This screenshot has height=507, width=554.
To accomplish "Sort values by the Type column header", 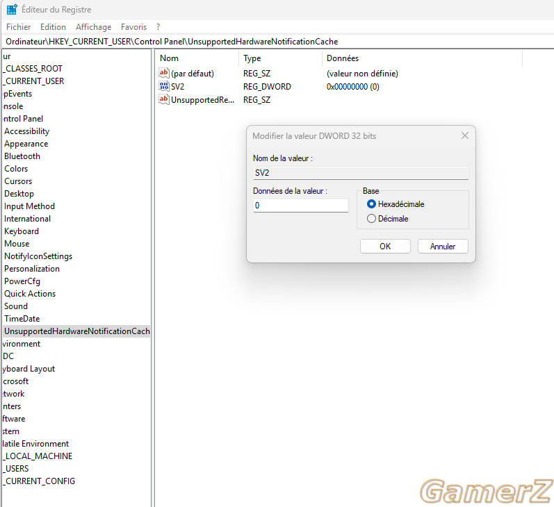I will point(252,58).
